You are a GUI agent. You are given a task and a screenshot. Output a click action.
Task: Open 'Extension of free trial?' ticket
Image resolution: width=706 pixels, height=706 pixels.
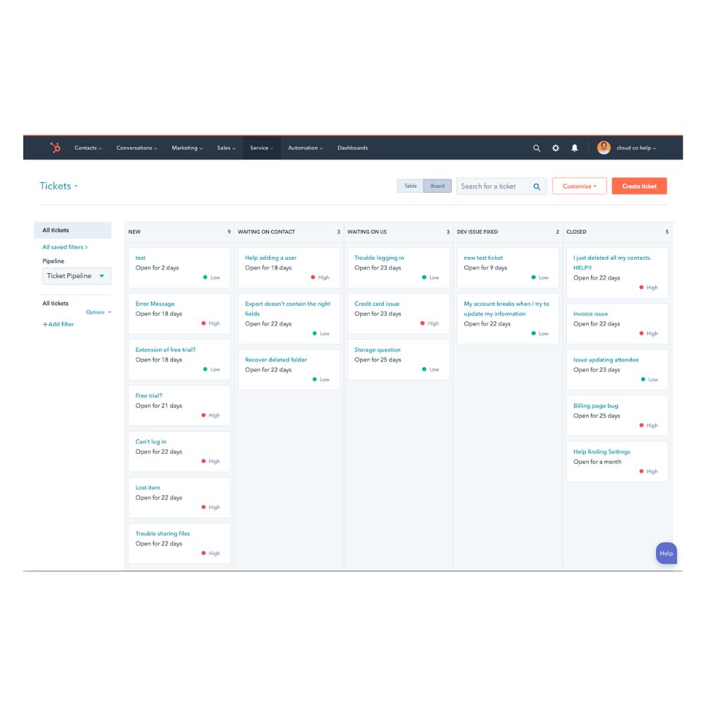(165, 350)
